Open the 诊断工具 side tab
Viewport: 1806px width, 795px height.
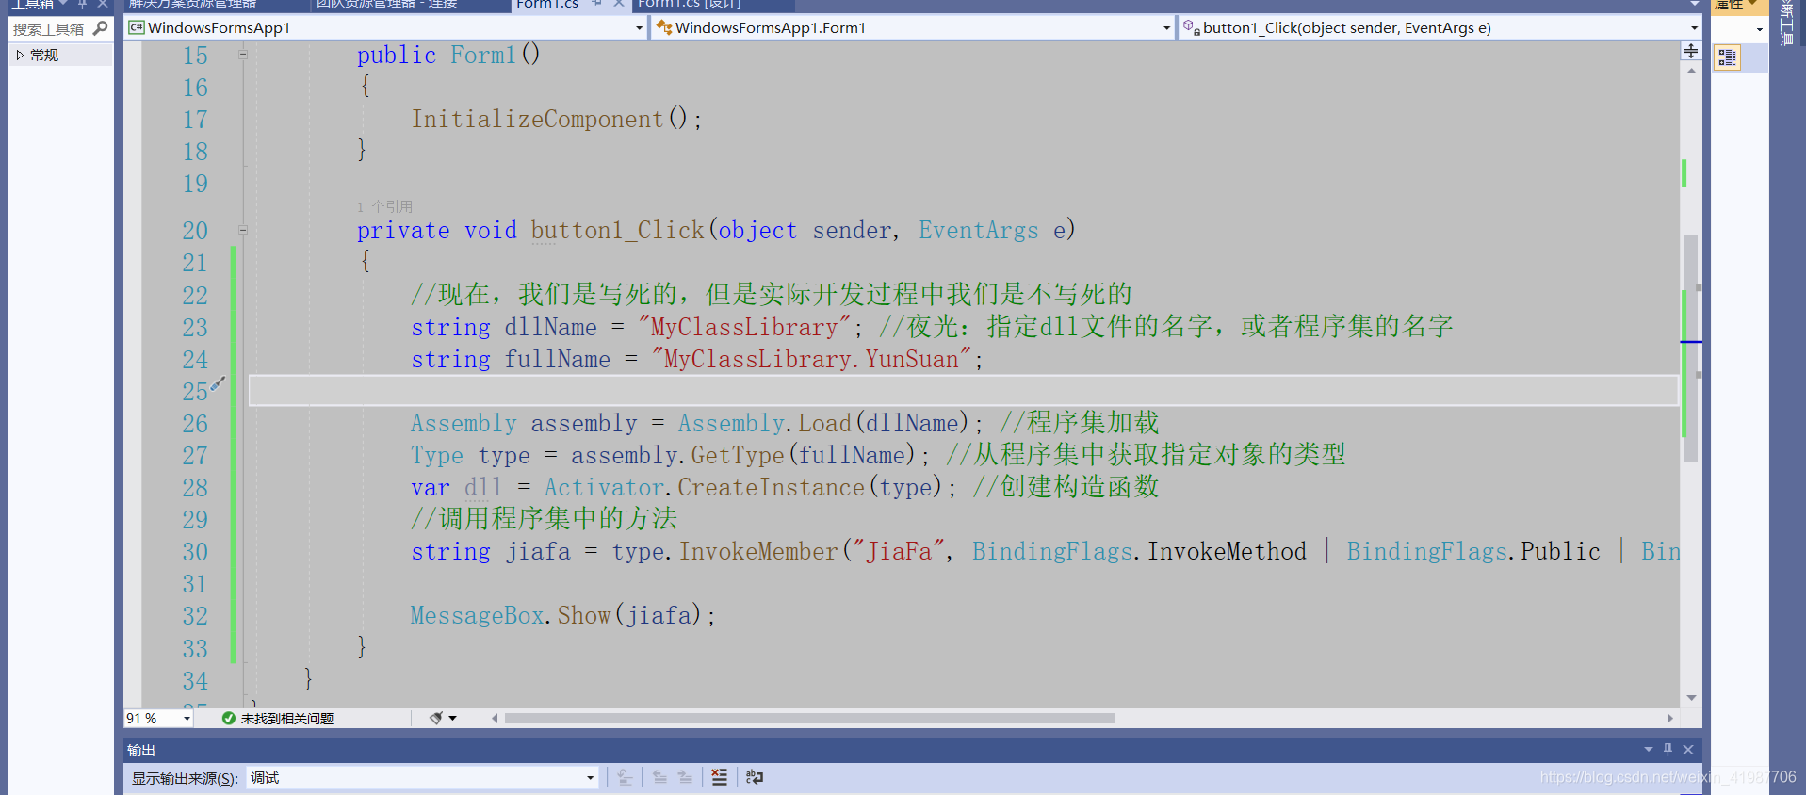click(x=1786, y=24)
